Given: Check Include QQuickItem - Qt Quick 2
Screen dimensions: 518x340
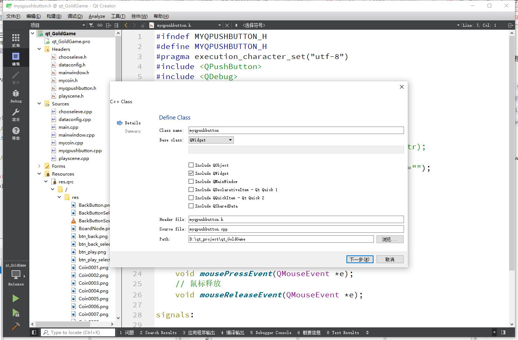Looking at the screenshot, I should [x=191, y=198].
